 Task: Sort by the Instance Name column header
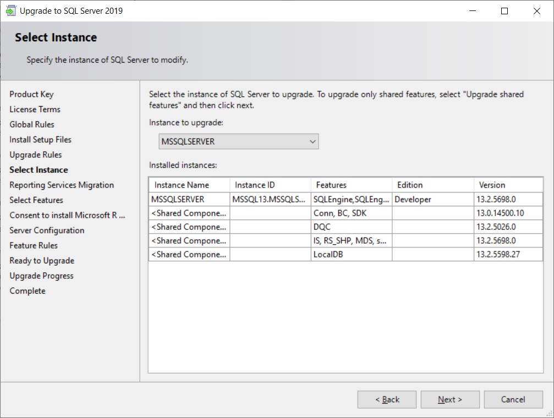[189, 185]
